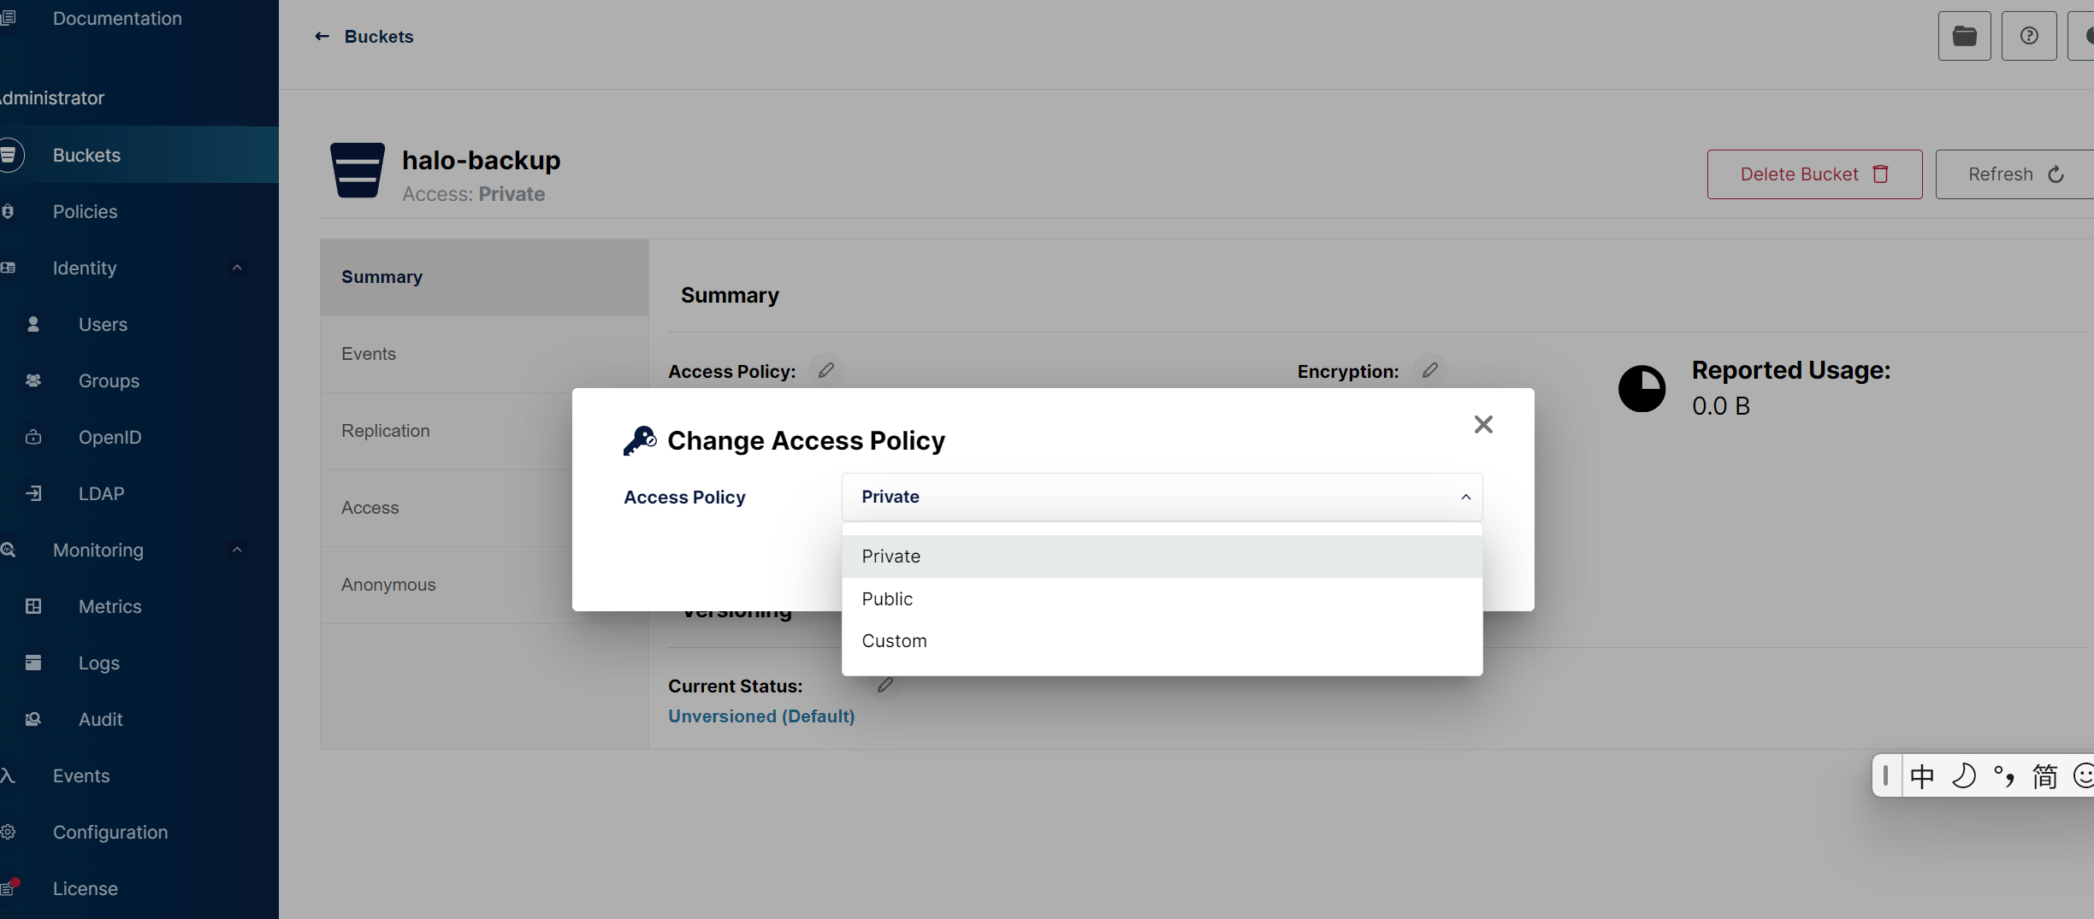Select Public from the policy list

(1162, 598)
